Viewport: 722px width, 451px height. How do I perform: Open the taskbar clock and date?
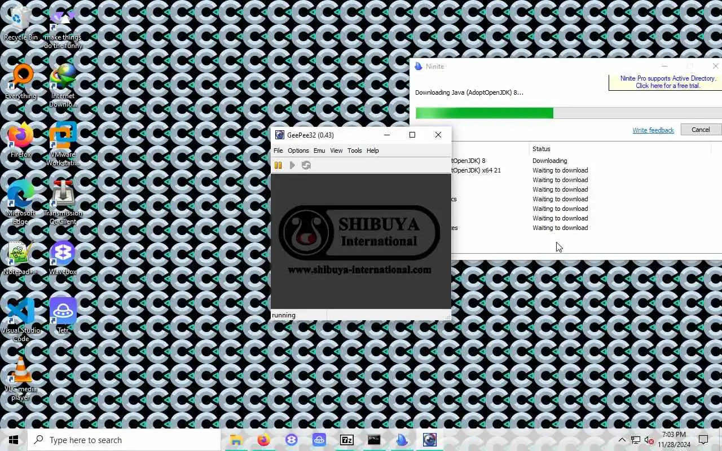pos(673,440)
